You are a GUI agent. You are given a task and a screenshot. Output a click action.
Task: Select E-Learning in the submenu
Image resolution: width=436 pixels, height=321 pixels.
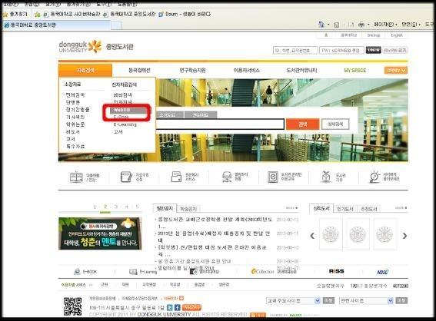pos(125,124)
